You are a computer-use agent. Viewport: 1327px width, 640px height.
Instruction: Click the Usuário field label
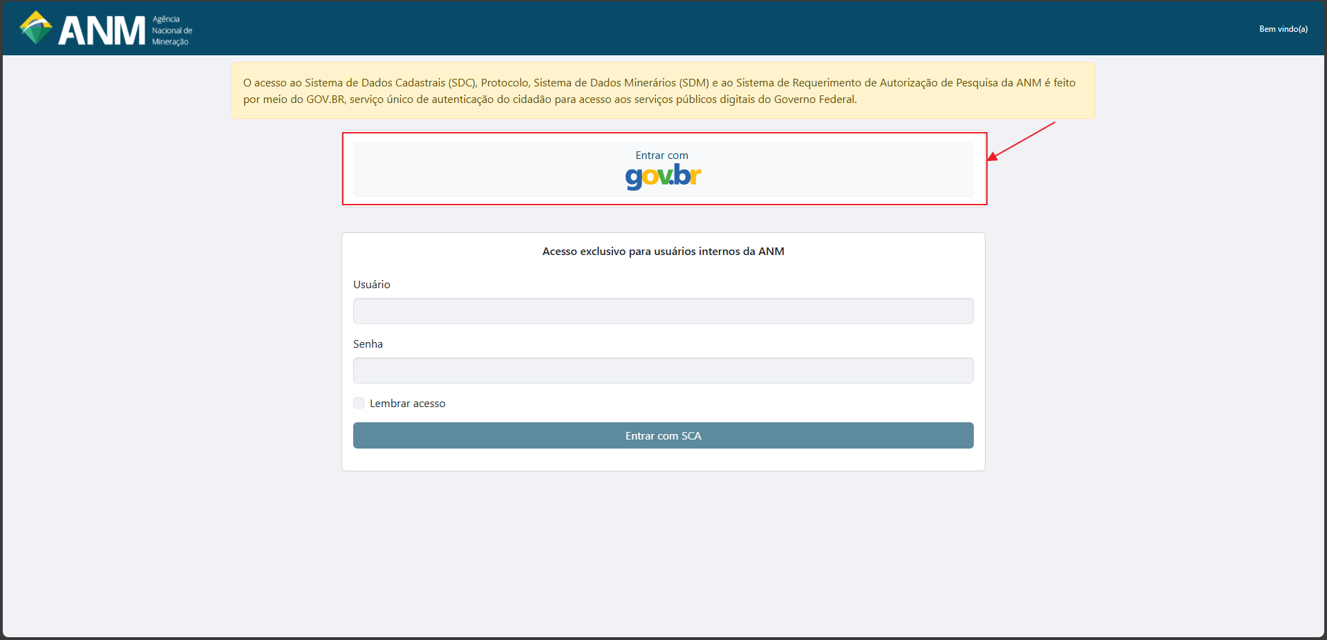click(x=372, y=285)
